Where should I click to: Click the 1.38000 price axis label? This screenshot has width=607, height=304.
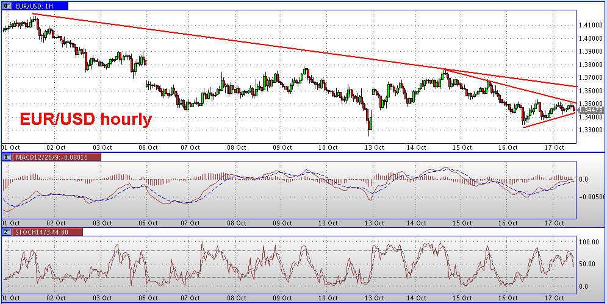592,65
